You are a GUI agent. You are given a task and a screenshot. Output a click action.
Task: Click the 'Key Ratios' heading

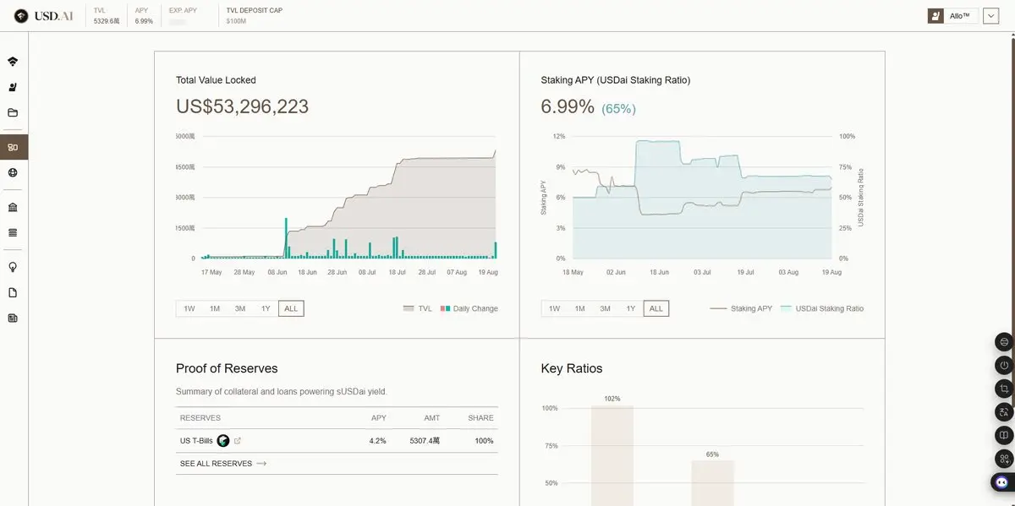click(x=572, y=368)
